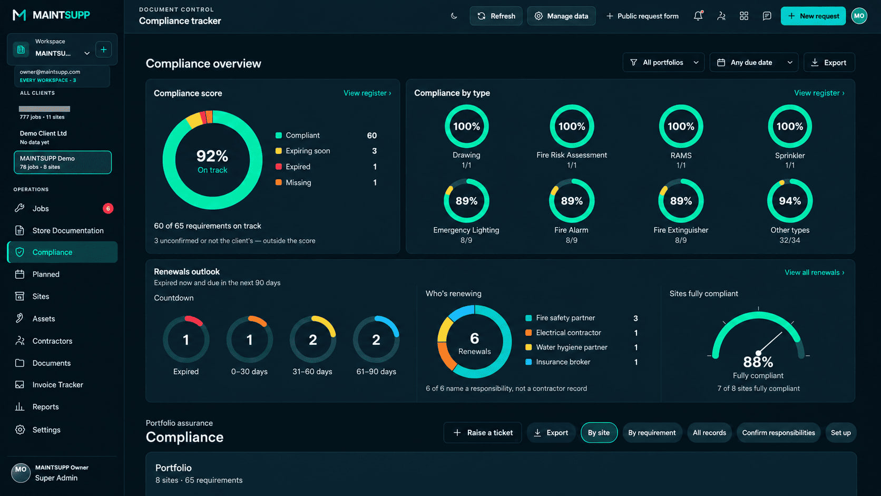The image size is (881, 496).
Task: Open the All portfolios filter dropdown
Action: click(x=663, y=62)
